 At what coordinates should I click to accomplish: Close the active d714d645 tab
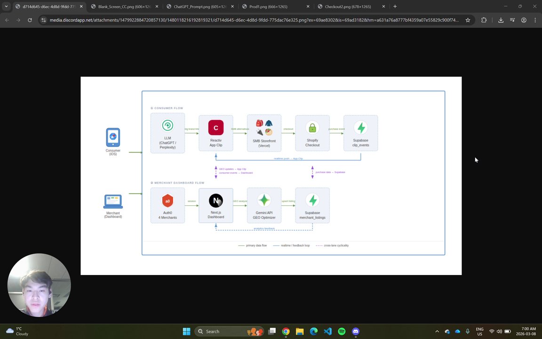point(81,7)
